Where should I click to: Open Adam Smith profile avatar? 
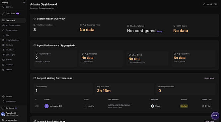(3, 114)
